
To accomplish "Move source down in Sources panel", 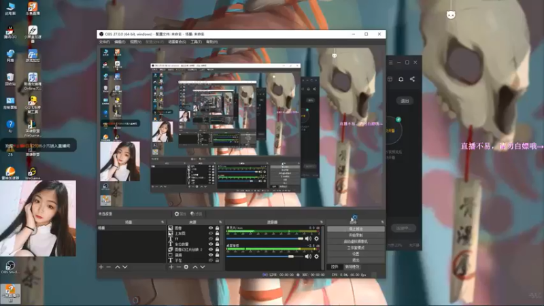I will click(x=203, y=267).
